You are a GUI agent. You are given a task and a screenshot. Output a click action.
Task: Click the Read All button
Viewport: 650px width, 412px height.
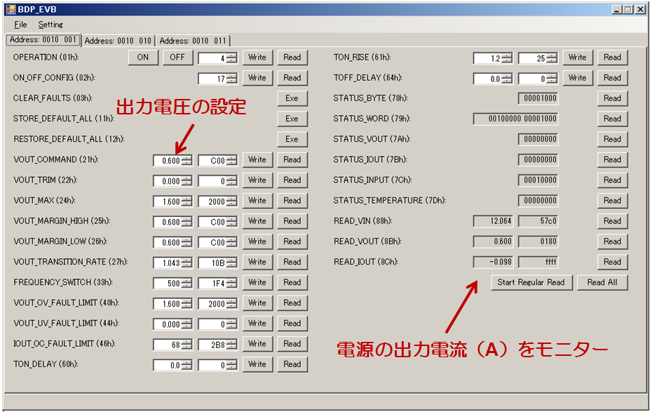(x=602, y=282)
